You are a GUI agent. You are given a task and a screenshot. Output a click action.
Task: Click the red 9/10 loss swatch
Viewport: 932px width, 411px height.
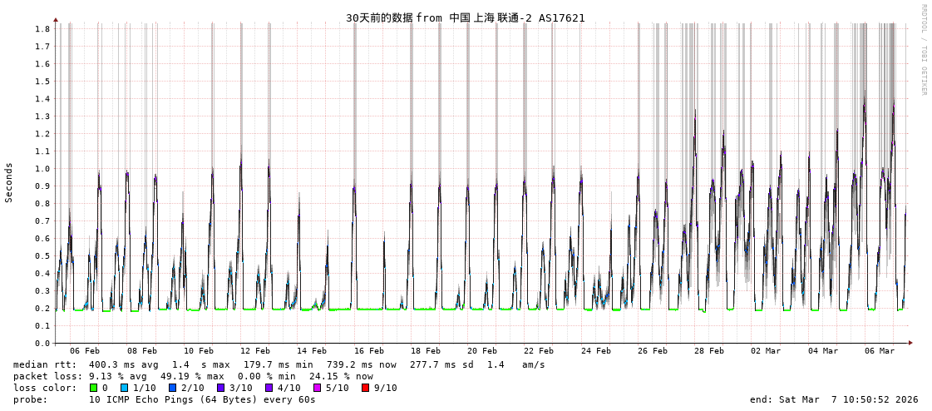pos(366,388)
